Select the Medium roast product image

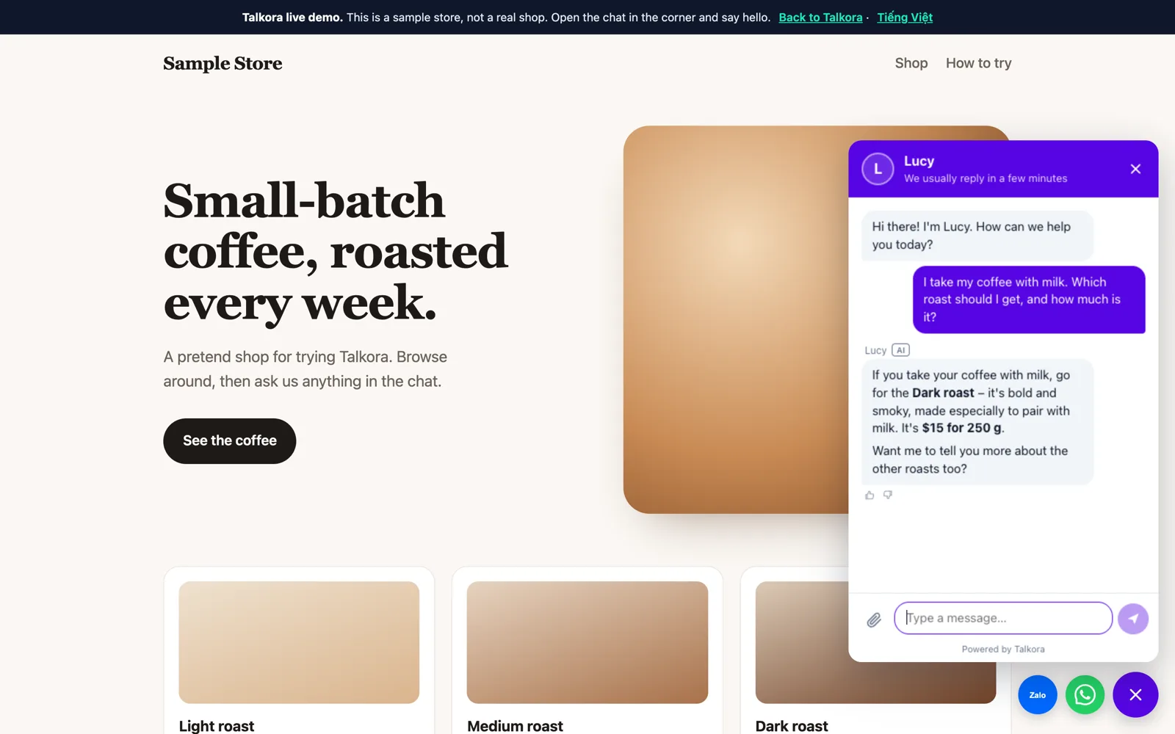click(587, 642)
